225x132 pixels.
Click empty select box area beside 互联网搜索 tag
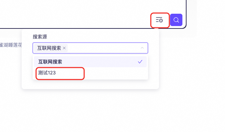coord(103,48)
